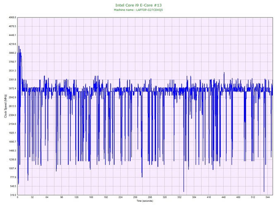Viewport: 277px width, 208px height.
Task: Click the y-axis value "319.0"
Action: click(13, 195)
